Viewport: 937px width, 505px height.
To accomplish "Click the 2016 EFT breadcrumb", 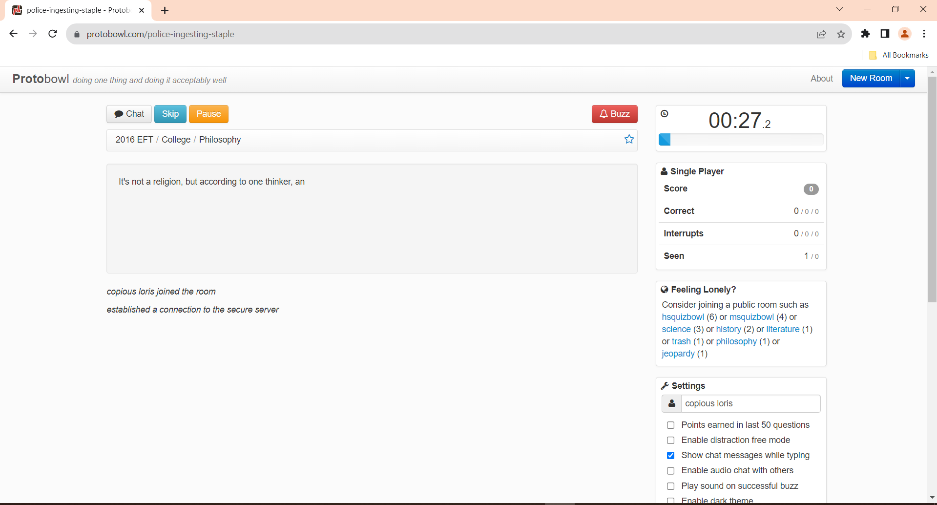I will 134,140.
